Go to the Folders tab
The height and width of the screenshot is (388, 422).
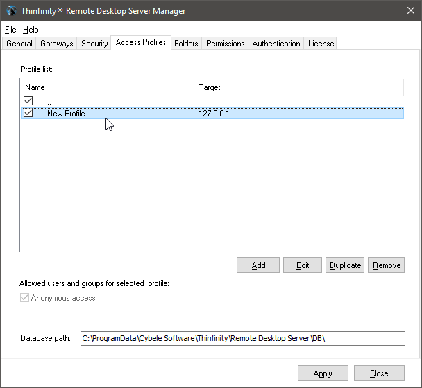click(x=186, y=44)
